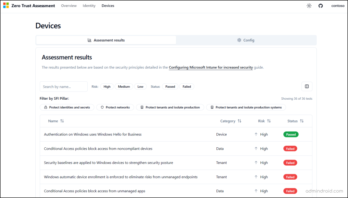The width and height of the screenshot is (348, 198).
Task: Toggle the High risk filter
Action: point(107,87)
